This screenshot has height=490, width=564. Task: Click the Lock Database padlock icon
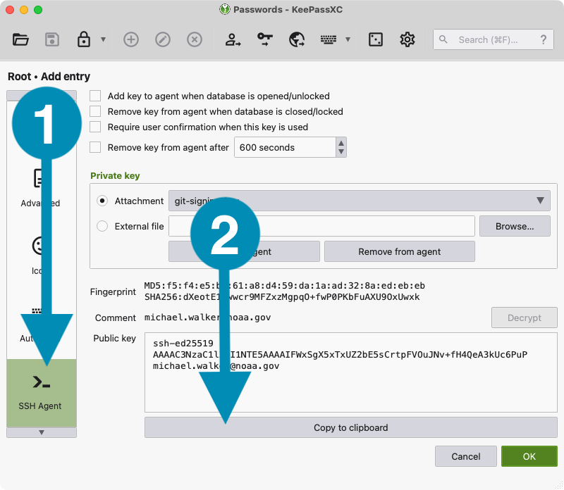point(84,39)
